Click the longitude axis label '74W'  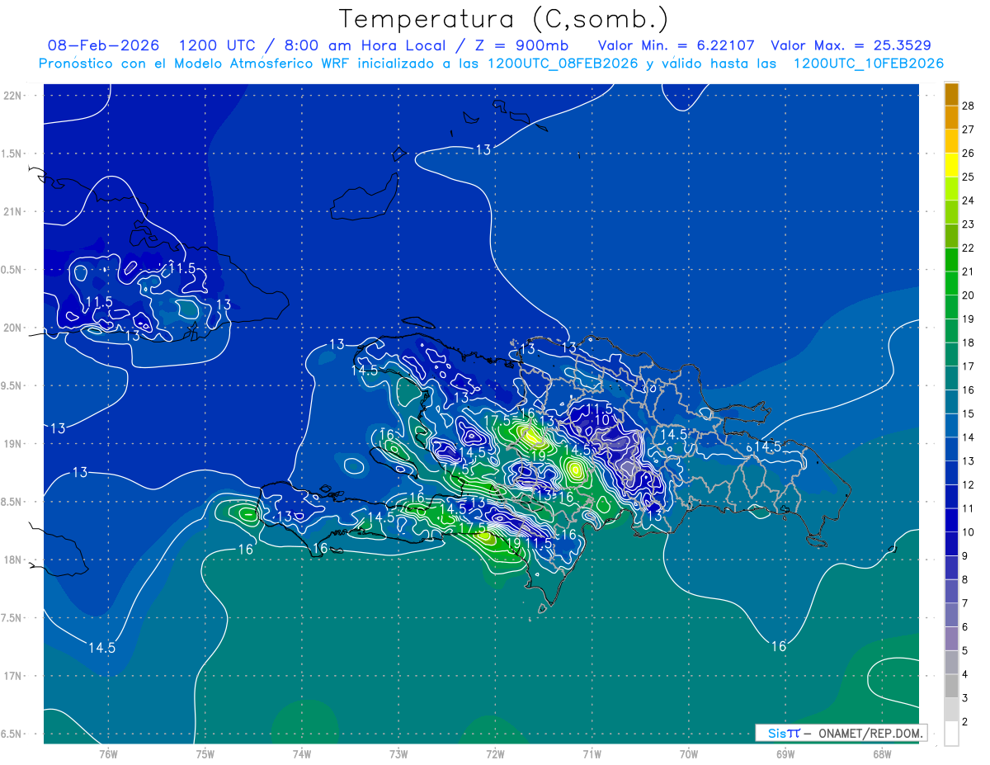pyautogui.click(x=302, y=753)
